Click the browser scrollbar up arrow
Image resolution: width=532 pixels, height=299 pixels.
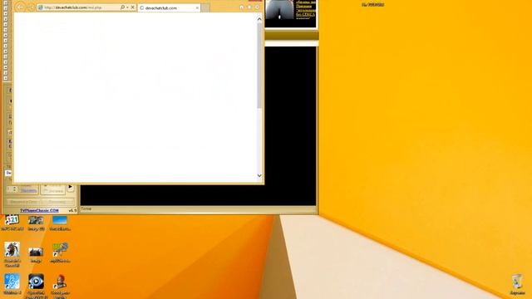click(259, 19)
